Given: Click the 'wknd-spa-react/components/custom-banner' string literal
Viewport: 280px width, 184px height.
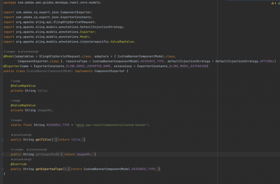Looking at the screenshot, I should click(112, 125).
